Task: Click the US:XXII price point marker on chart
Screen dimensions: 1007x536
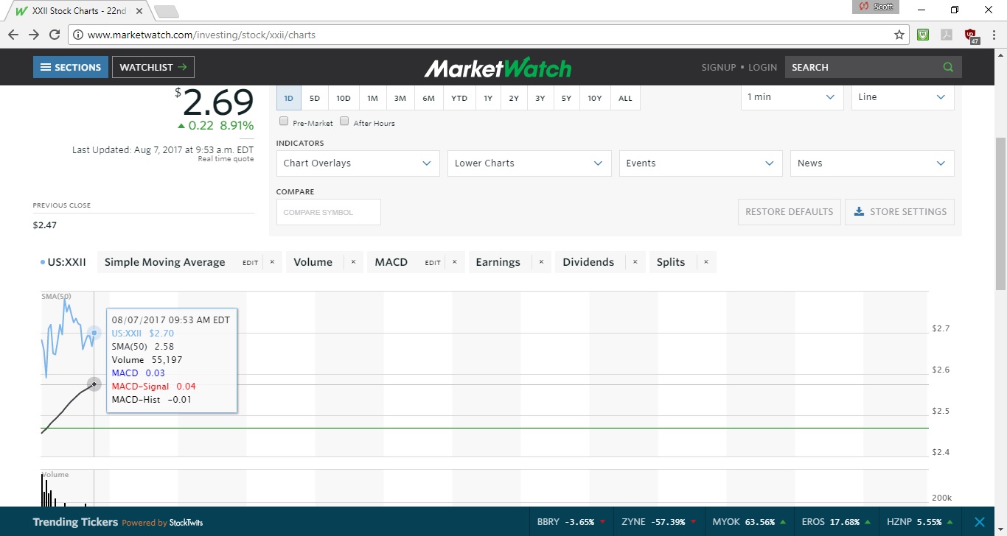Action: [94, 333]
